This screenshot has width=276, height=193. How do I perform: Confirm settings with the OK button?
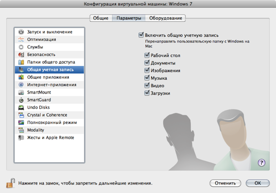coord(258,183)
